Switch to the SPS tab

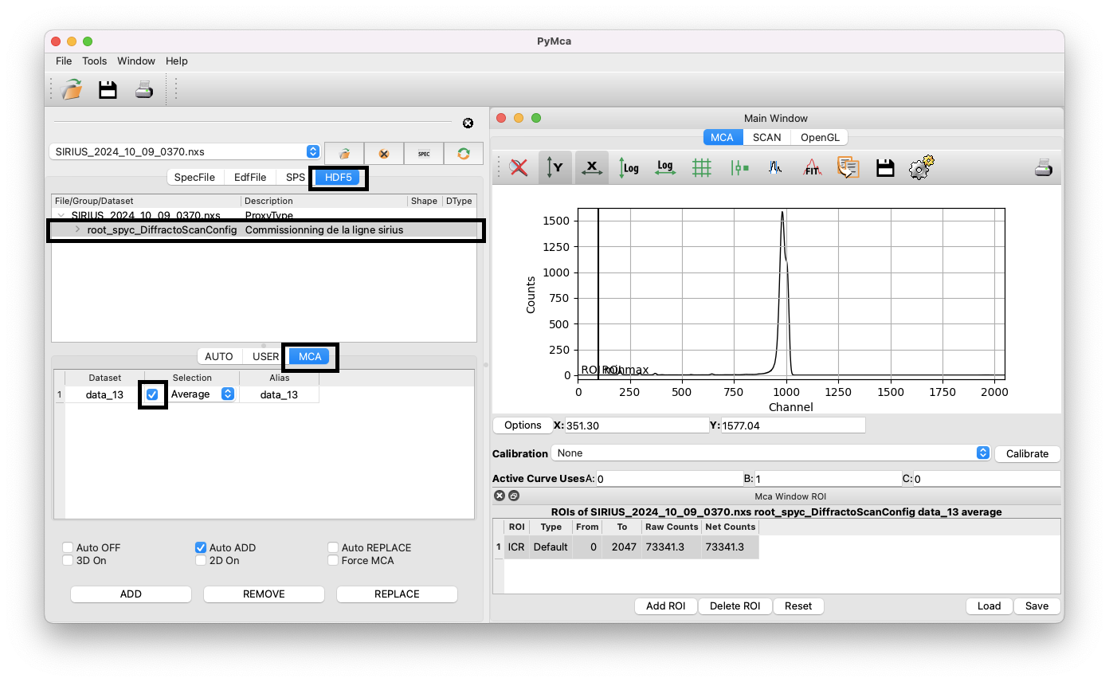tap(296, 177)
